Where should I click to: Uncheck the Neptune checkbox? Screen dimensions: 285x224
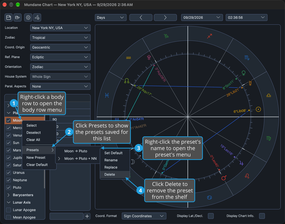(9, 180)
